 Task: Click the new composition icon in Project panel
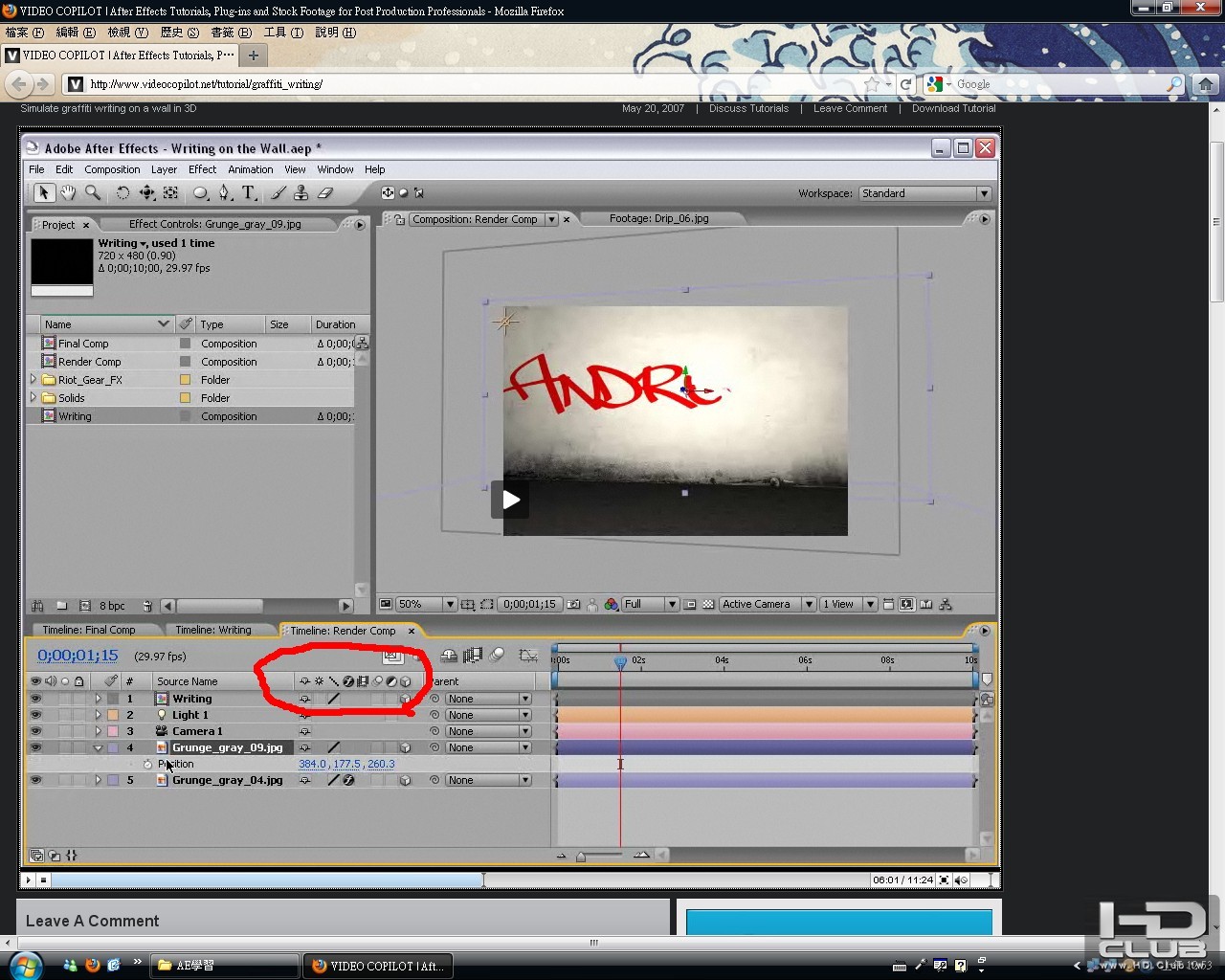pos(84,606)
